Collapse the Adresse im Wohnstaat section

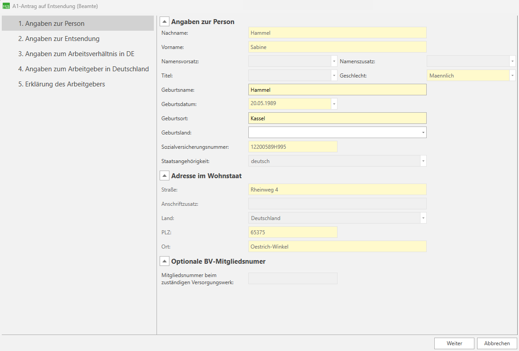(x=165, y=176)
